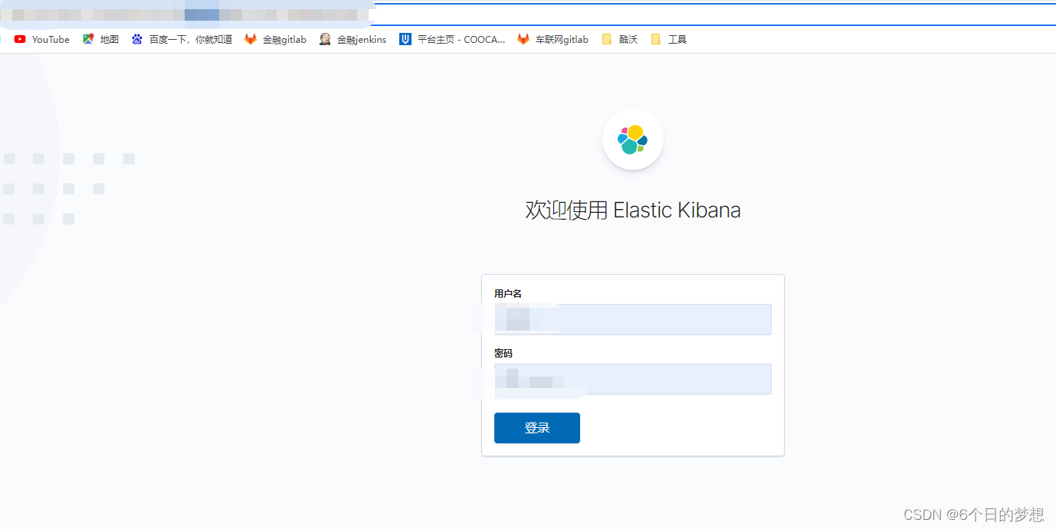Click the 用户名 username input field

point(632,319)
